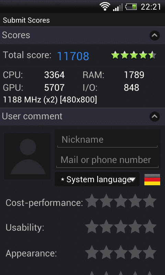
Task: Rate Appearance with five stars
Action: tap(150, 252)
